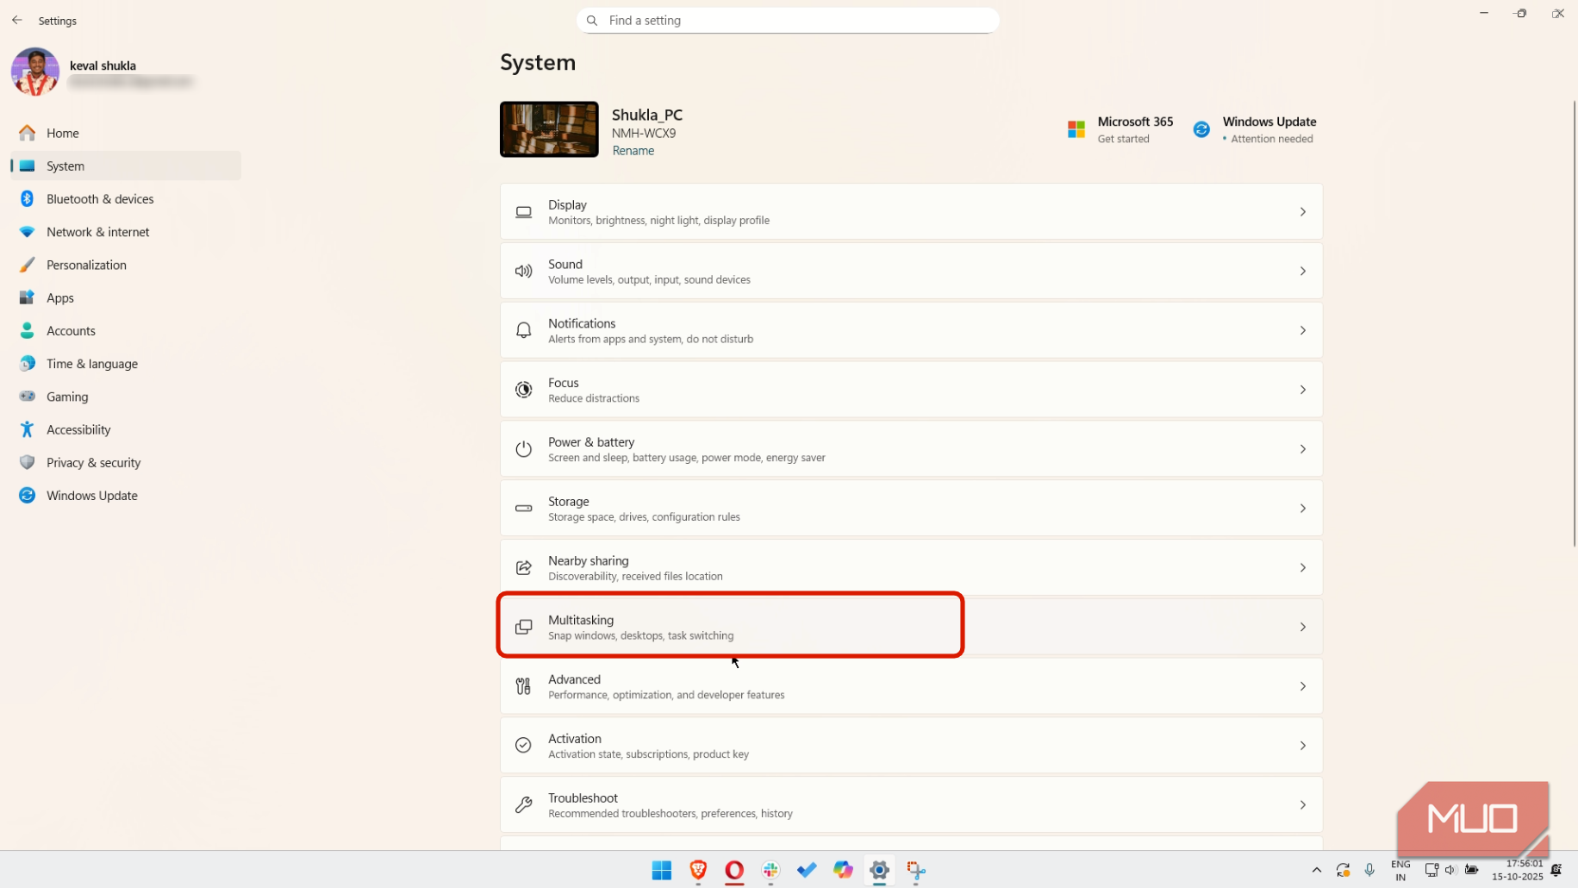Expand the Display settings chevron
Screen dimensions: 1578x888
(x=1302, y=212)
